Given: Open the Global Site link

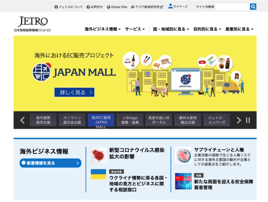Looking at the screenshot, I should pyautogui.click(x=119, y=7).
